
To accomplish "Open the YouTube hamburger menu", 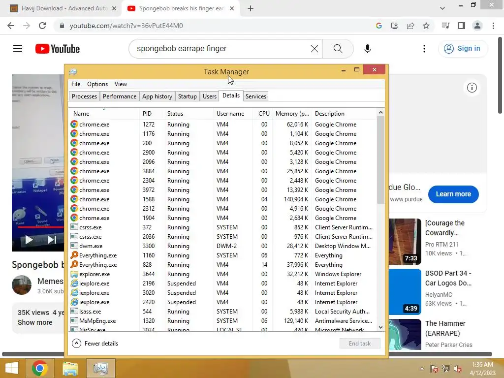I will [18, 49].
